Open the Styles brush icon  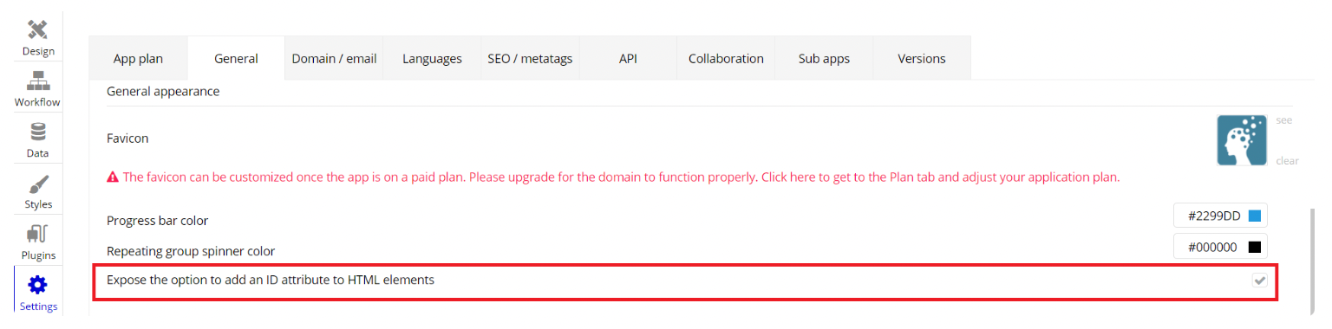[38, 184]
